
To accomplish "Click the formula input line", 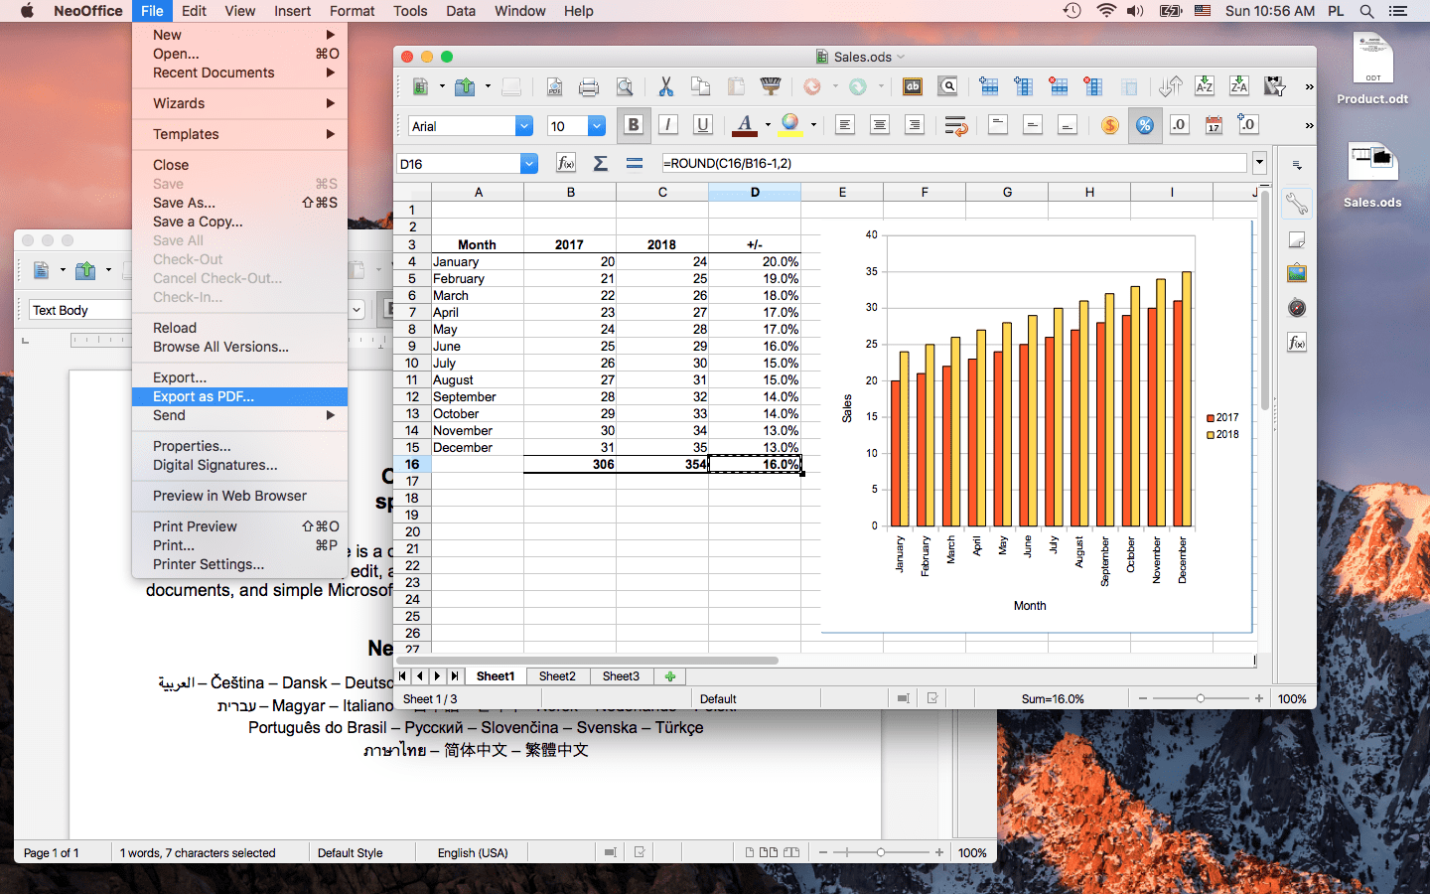I will point(951,164).
